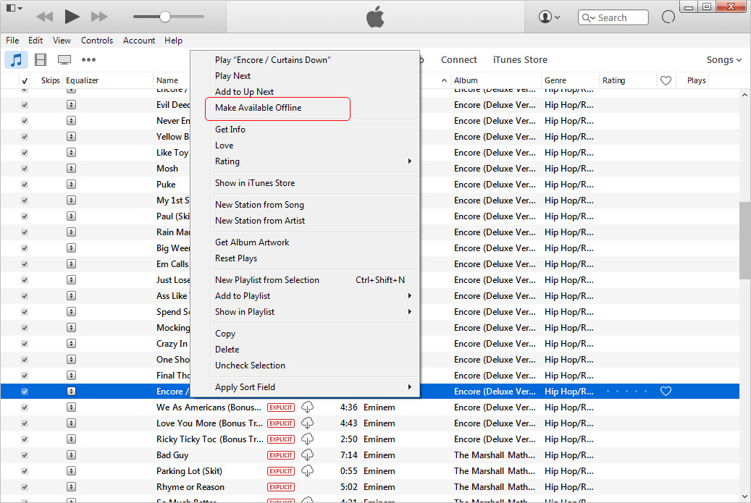Sort by the Plays column header
Screen dimensions: 751x503
(697, 80)
